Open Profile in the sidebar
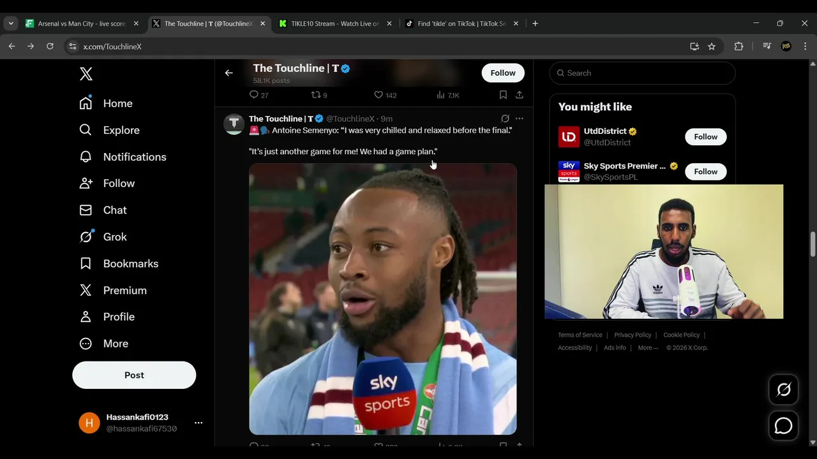The height and width of the screenshot is (459, 817). (x=107, y=317)
